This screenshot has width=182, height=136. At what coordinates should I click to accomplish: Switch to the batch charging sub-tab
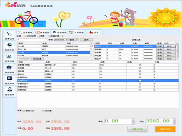coord(55,36)
